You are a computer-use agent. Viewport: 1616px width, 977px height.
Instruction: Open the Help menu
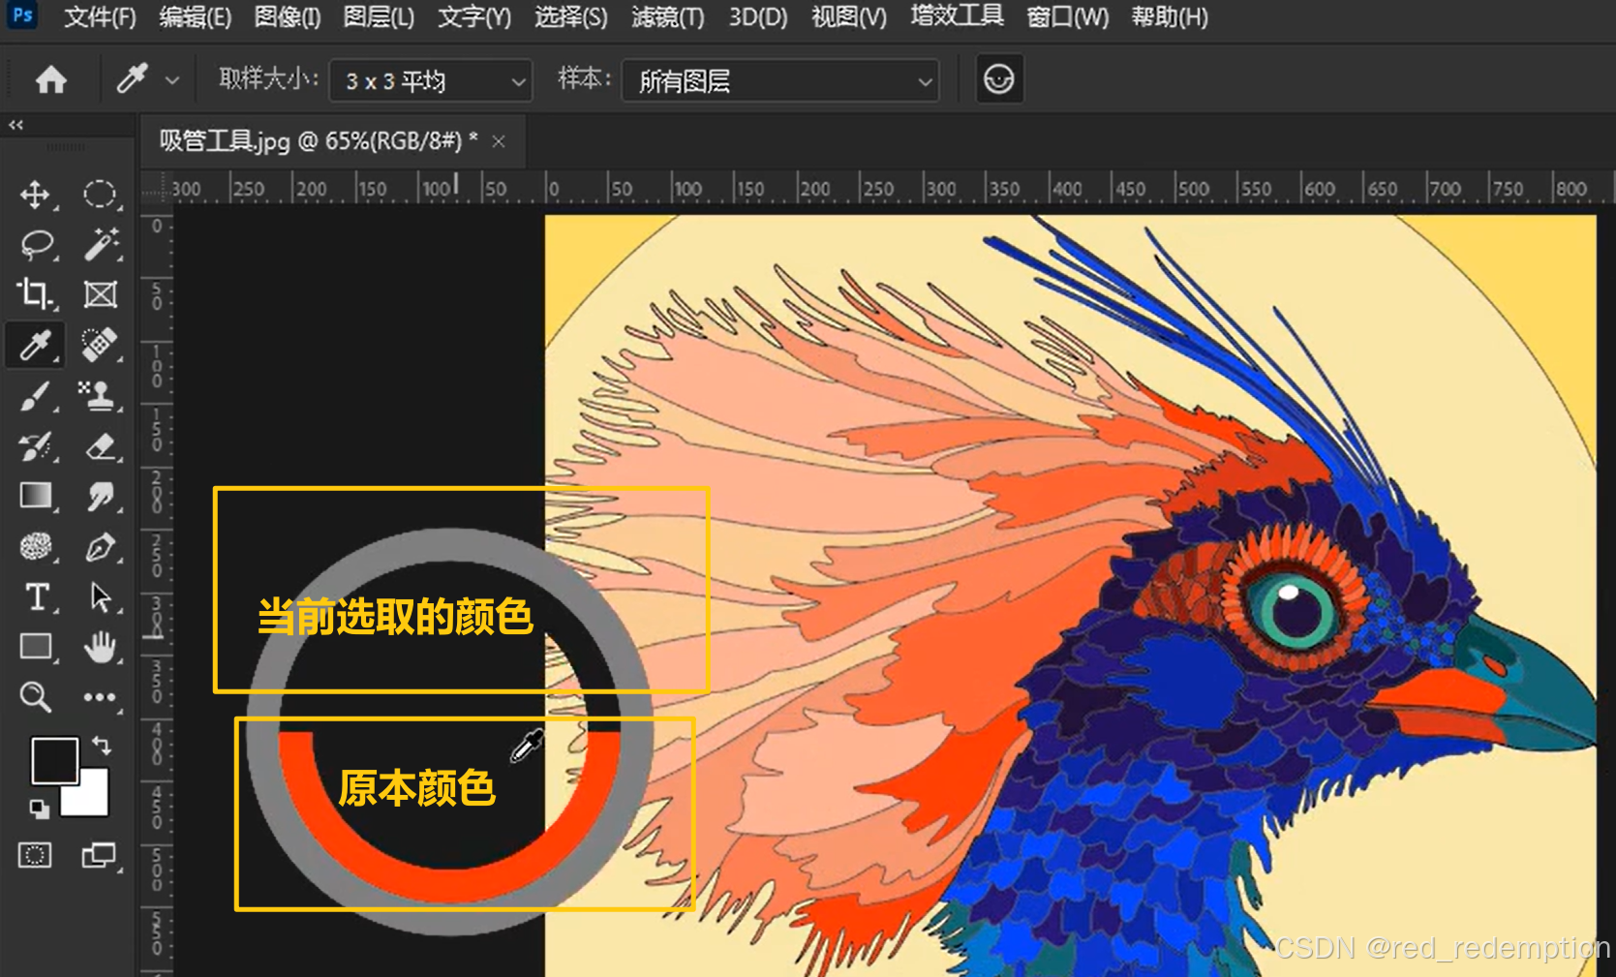(x=1170, y=17)
